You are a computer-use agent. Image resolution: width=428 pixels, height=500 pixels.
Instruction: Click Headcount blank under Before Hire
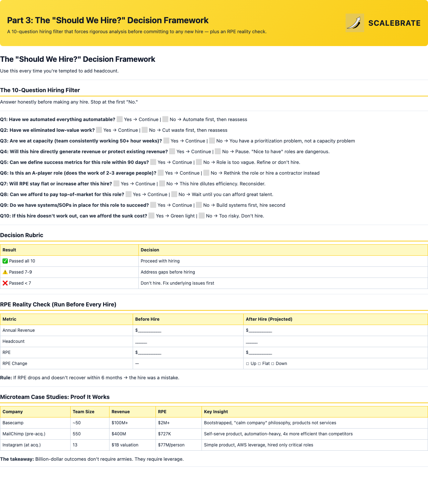click(141, 342)
